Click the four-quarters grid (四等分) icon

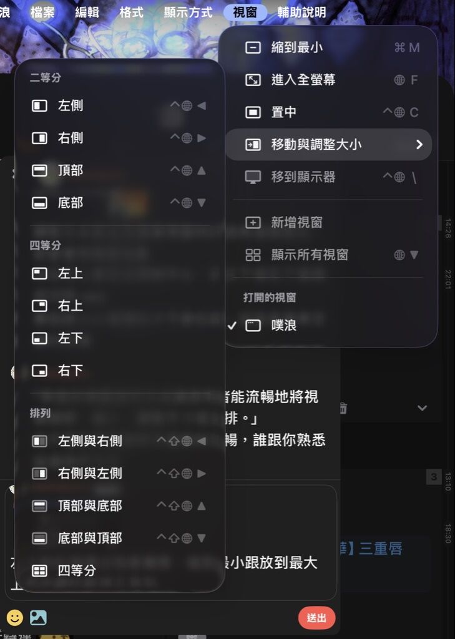pos(39,571)
